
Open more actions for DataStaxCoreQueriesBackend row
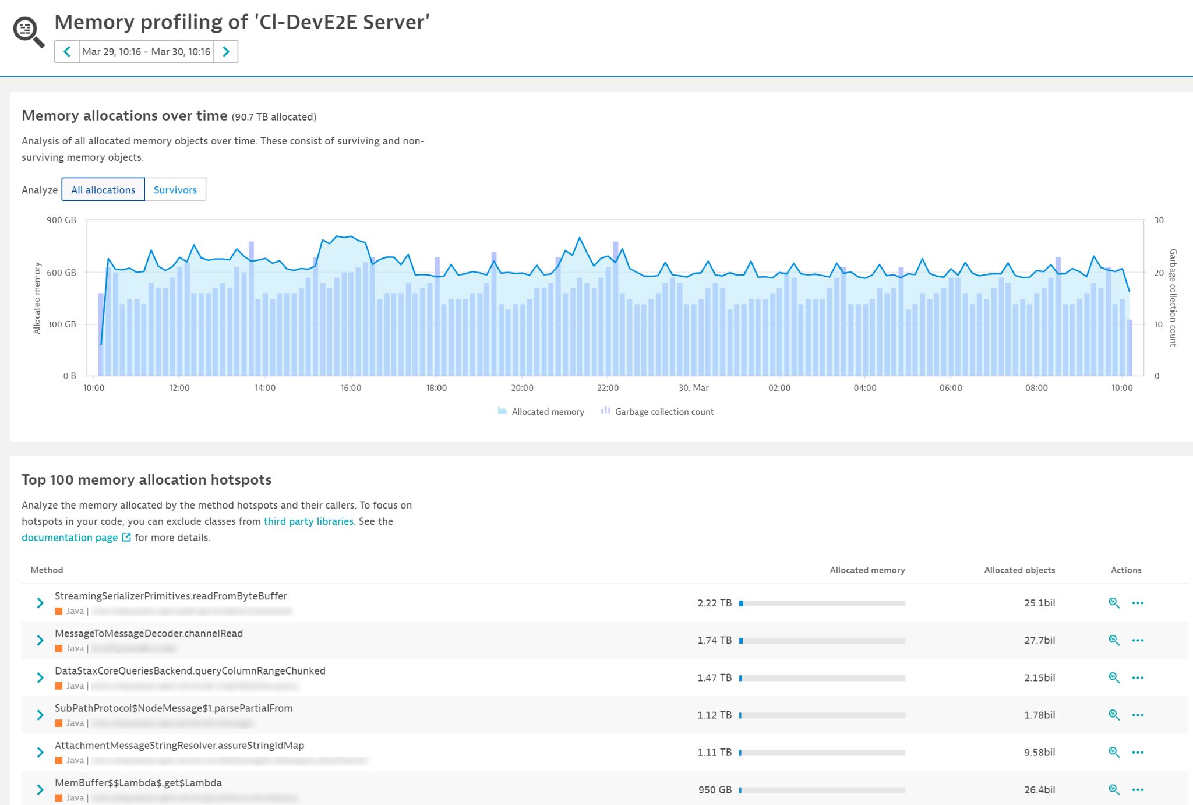point(1138,677)
